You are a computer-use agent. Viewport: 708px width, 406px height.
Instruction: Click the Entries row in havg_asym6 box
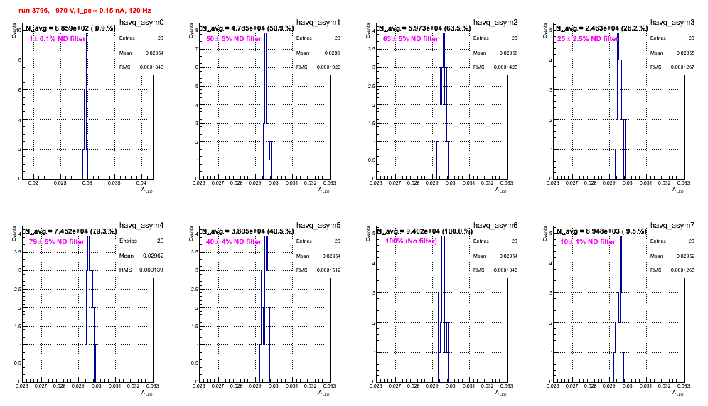tap(495, 241)
